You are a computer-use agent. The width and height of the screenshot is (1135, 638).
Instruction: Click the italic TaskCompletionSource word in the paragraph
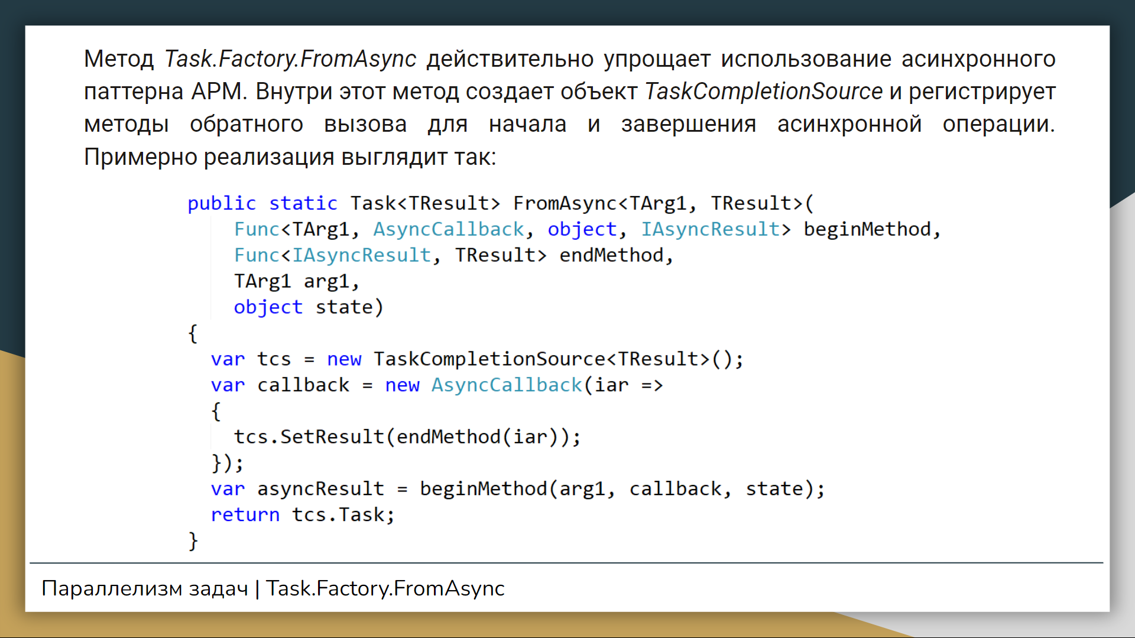tap(763, 92)
